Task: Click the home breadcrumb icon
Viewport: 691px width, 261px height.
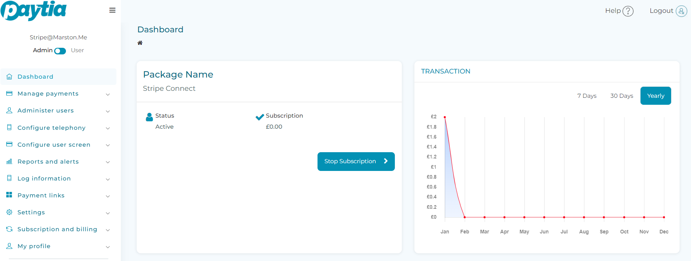Action: pos(140,43)
